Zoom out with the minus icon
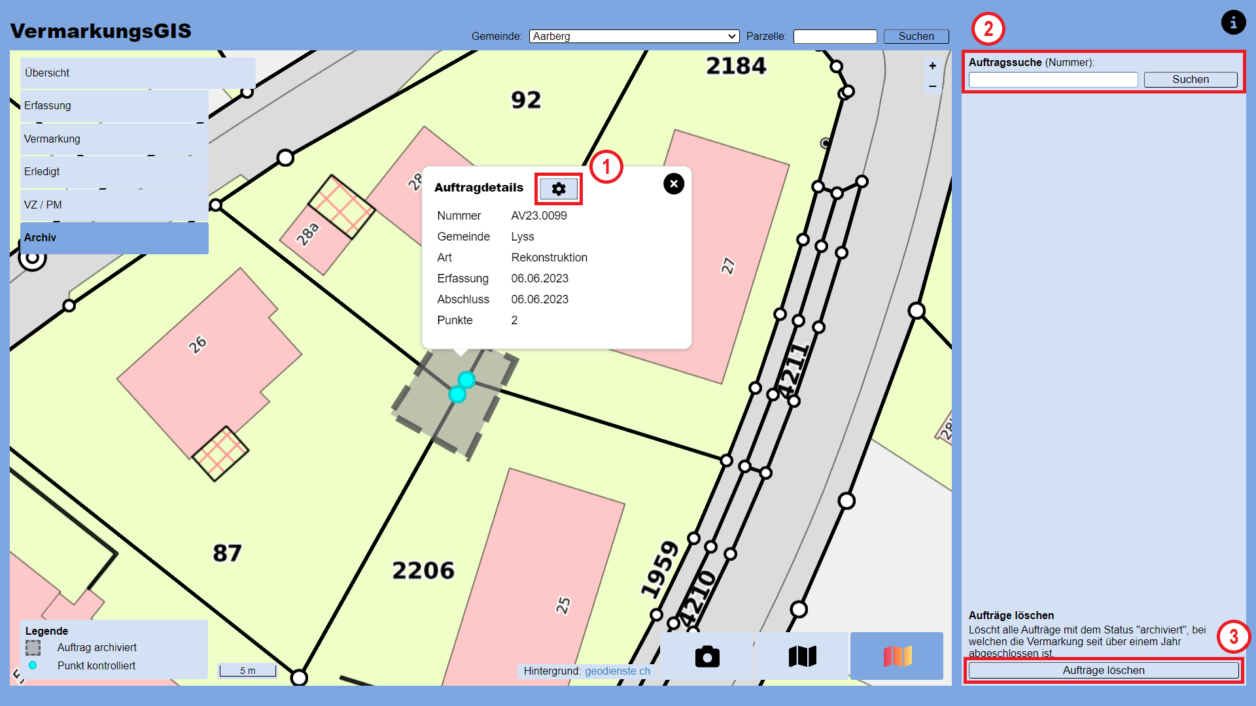The width and height of the screenshot is (1256, 706). 932,85
